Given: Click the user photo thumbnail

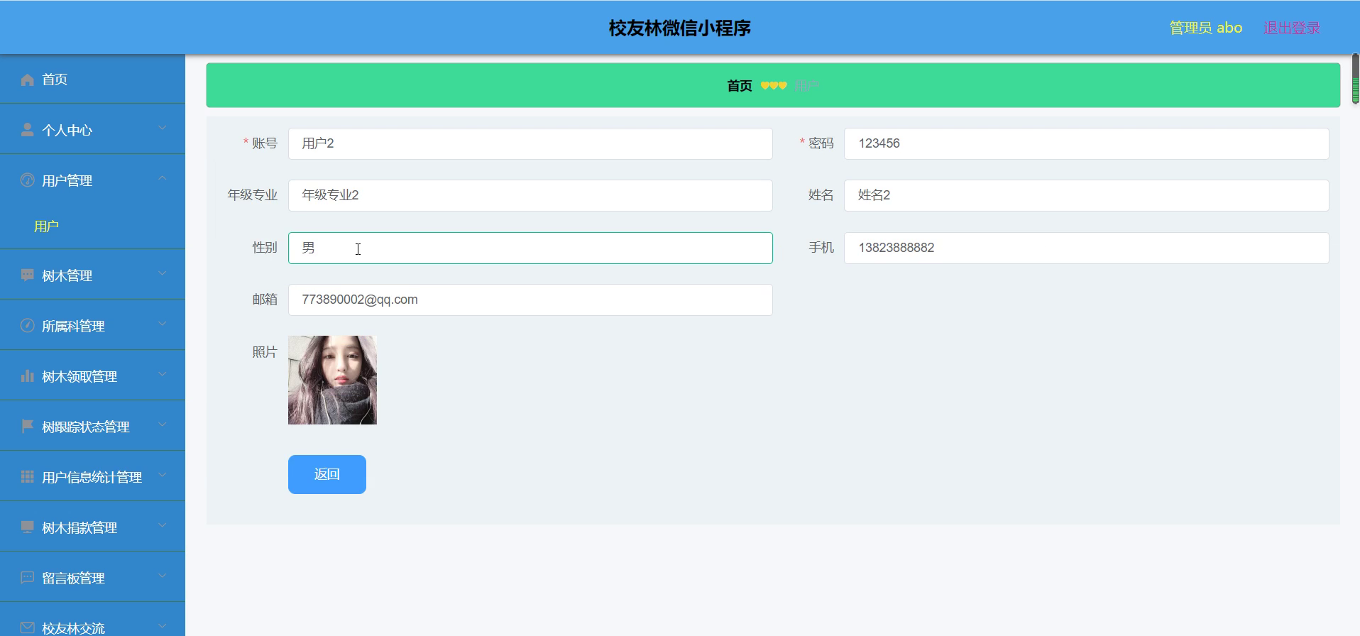Looking at the screenshot, I should (x=332, y=380).
